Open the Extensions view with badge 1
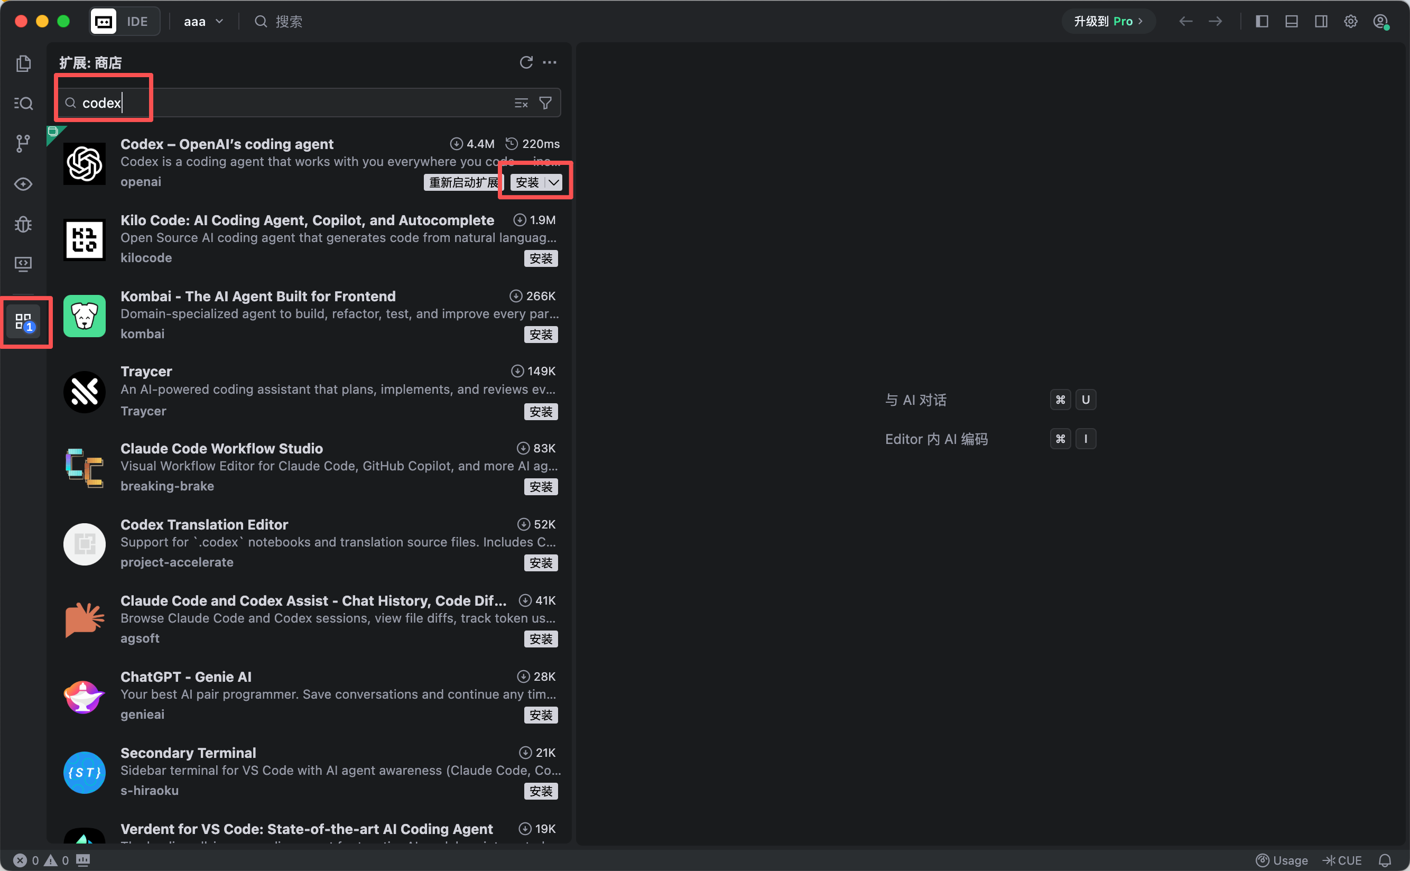Image resolution: width=1410 pixels, height=871 pixels. click(x=24, y=322)
